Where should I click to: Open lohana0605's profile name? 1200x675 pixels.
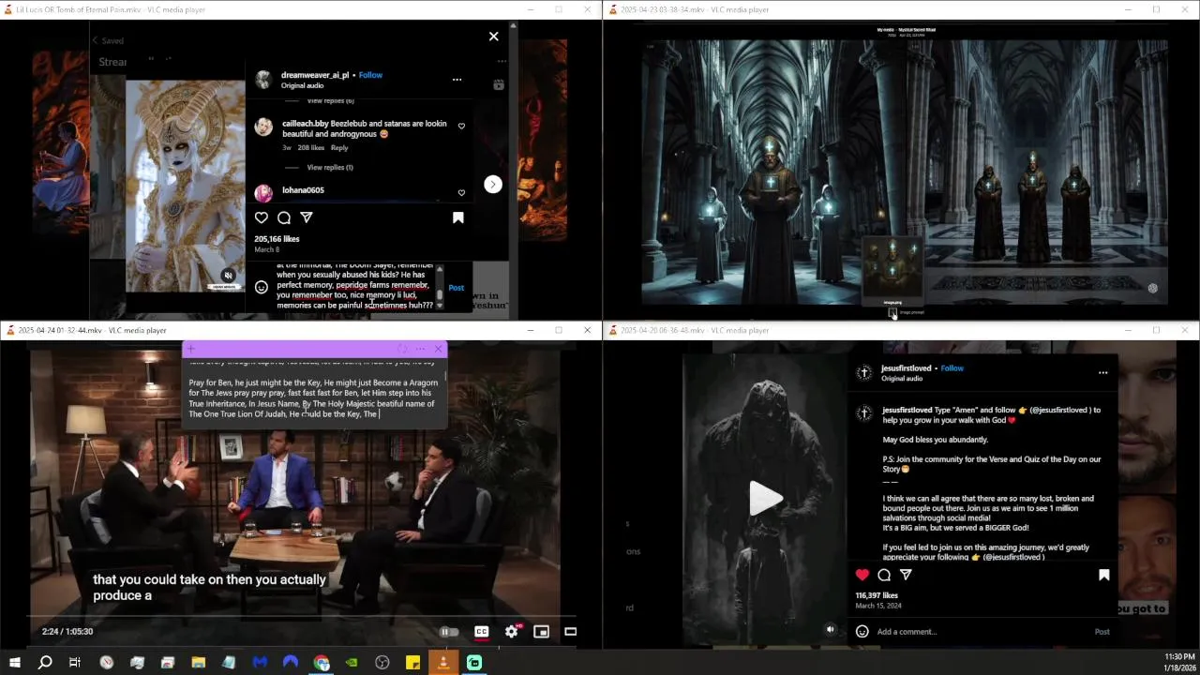point(303,190)
